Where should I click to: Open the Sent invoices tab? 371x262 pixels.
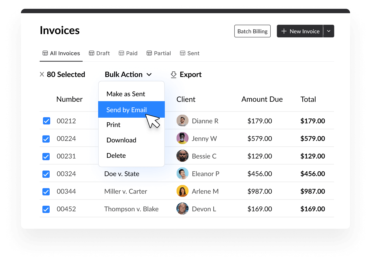point(190,53)
